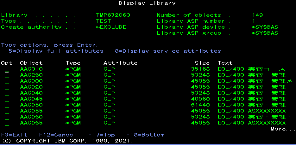Click the Size column header
Screen dimensions: 296x145
click(x=202, y=63)
